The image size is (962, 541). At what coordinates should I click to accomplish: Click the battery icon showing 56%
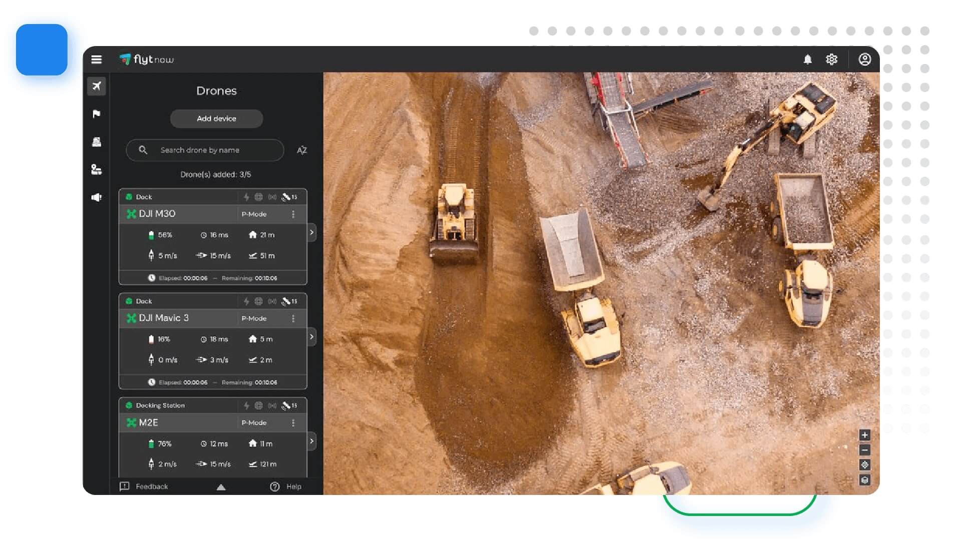tap(150, 235)
